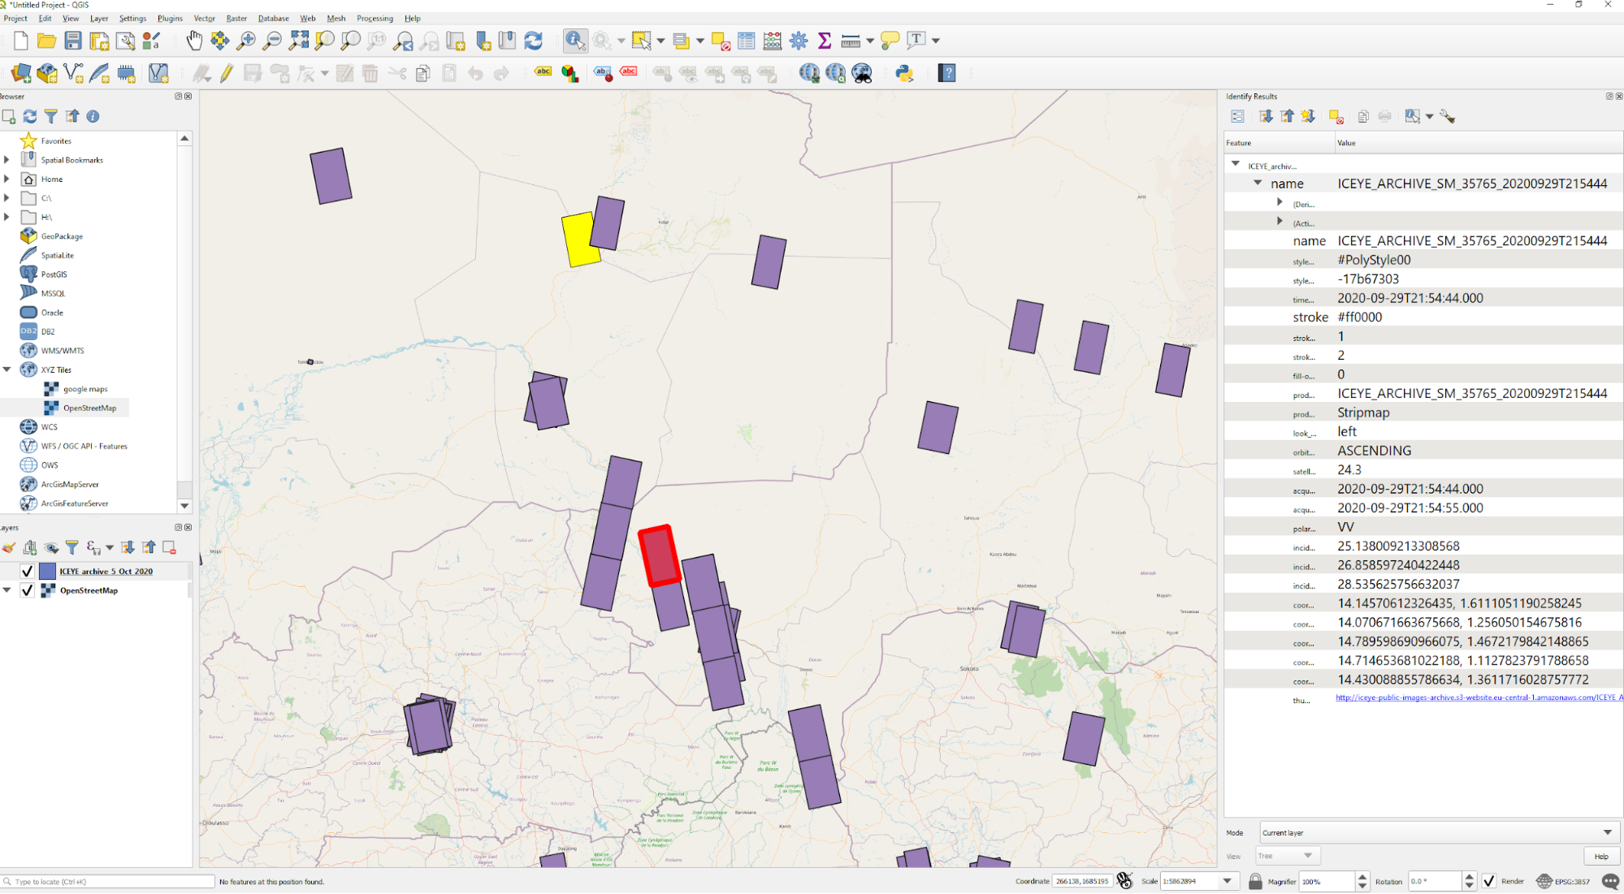1624x894 pixels.
Task: Toggle visibility of OpenStreetMap layer
Action: coord(27,590)
